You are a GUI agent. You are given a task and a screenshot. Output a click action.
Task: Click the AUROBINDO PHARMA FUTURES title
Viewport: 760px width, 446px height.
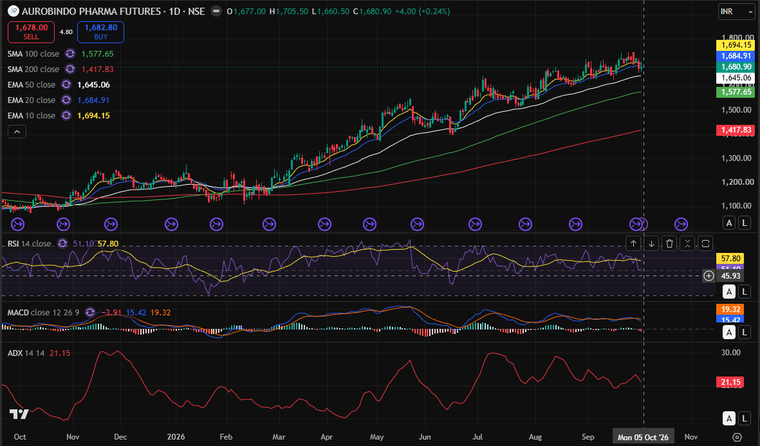pos(91,11)
